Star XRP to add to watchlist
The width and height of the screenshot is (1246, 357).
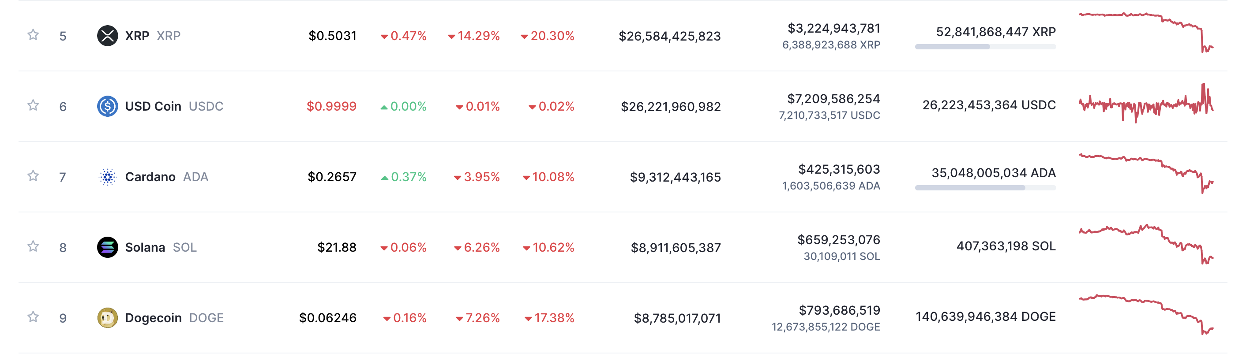click(x=33, y=35)
